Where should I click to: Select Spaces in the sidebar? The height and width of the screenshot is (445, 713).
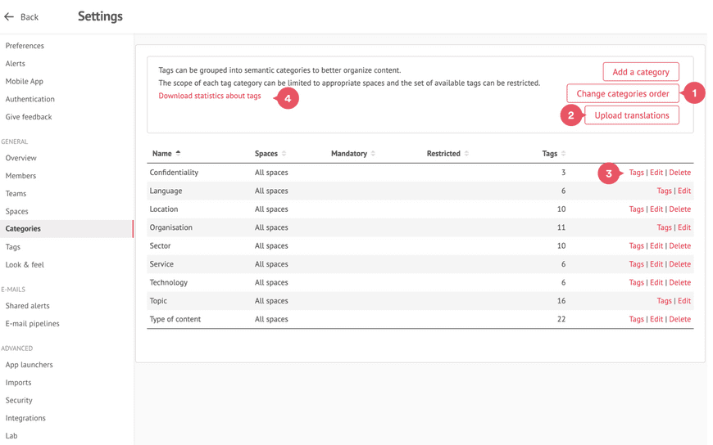[x=17, y=211]
